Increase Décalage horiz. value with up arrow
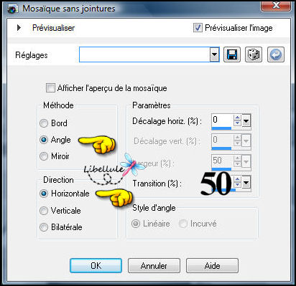296x286 pixels. pyautogui.click(x=237, y=118)
